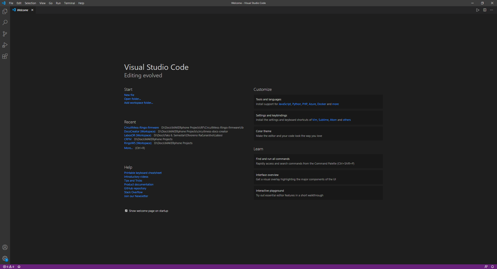Viewport: 497px width, 269px height.
Task: Open the Settings and keybindings card
Action: click(318, 118)
